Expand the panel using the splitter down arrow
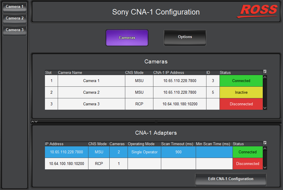The height and width of the screenshot is (190, 283). (36, 122)
